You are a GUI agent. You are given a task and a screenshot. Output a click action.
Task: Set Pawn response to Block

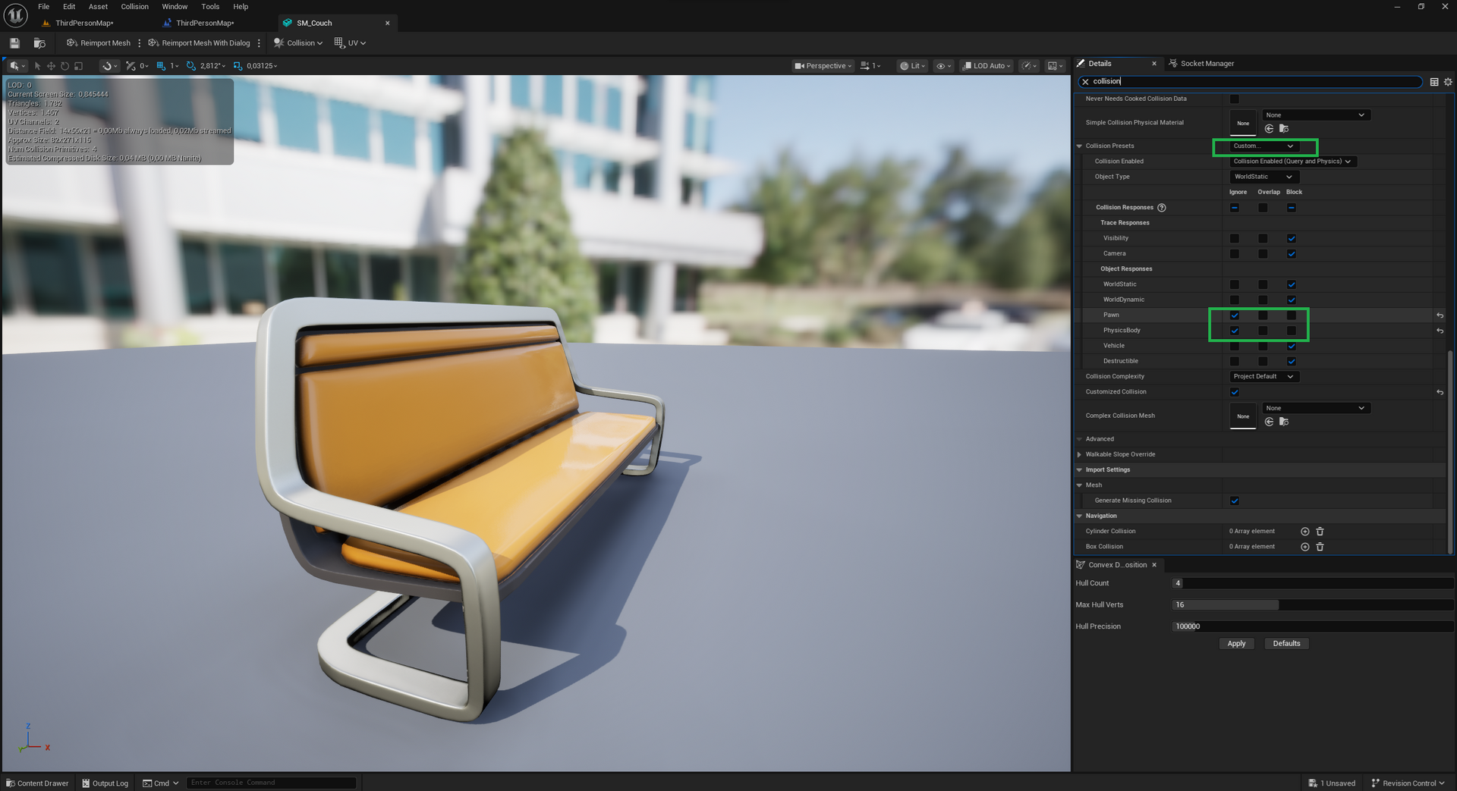tap(1291, 315)
